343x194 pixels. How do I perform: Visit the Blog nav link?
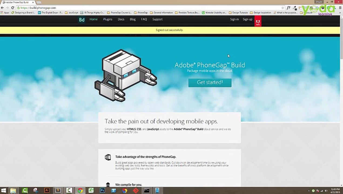coord(133,19)
